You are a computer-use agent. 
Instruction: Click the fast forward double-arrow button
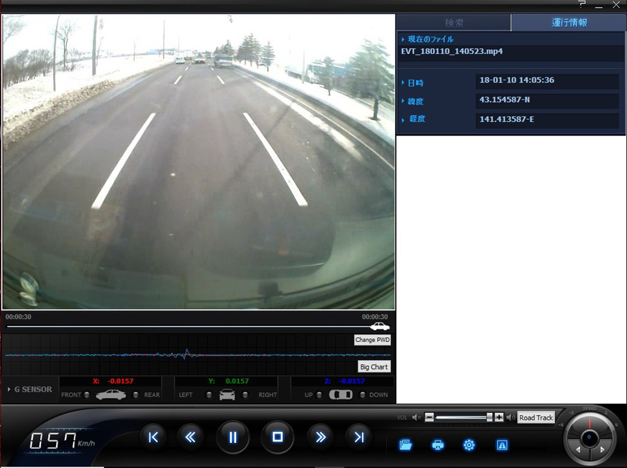click(x=321, y=437)
